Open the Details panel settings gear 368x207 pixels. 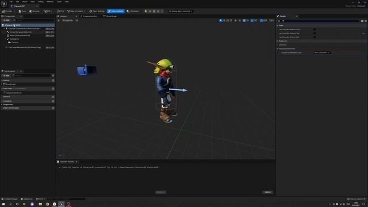point(366,21)
